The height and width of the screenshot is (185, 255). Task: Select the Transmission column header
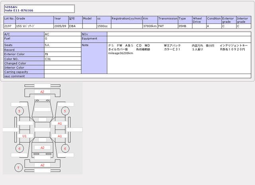pyautogui.click(x=168, y=20)
